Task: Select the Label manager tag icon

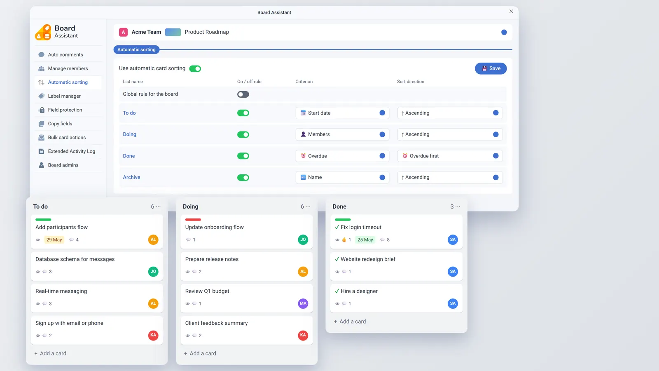Action: 41,96
